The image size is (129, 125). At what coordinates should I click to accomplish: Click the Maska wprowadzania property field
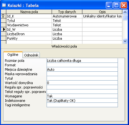[82, 74]
